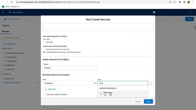Click the browser address bar URL
Screen dimensions: 196x110
coord(59,2)
